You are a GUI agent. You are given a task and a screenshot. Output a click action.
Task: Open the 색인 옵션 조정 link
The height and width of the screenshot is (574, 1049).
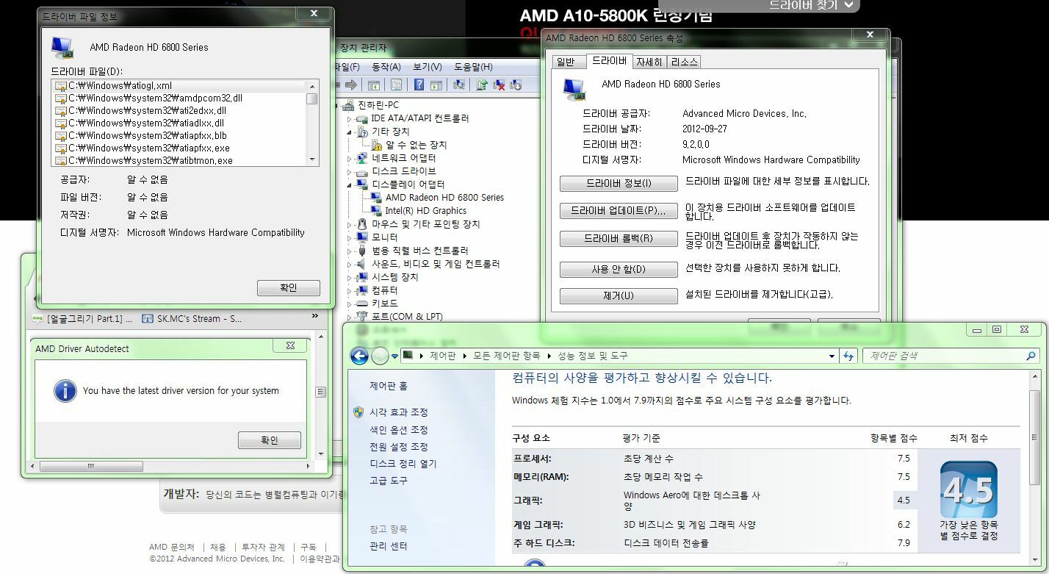pyautogui.click(x=398, y=430)
